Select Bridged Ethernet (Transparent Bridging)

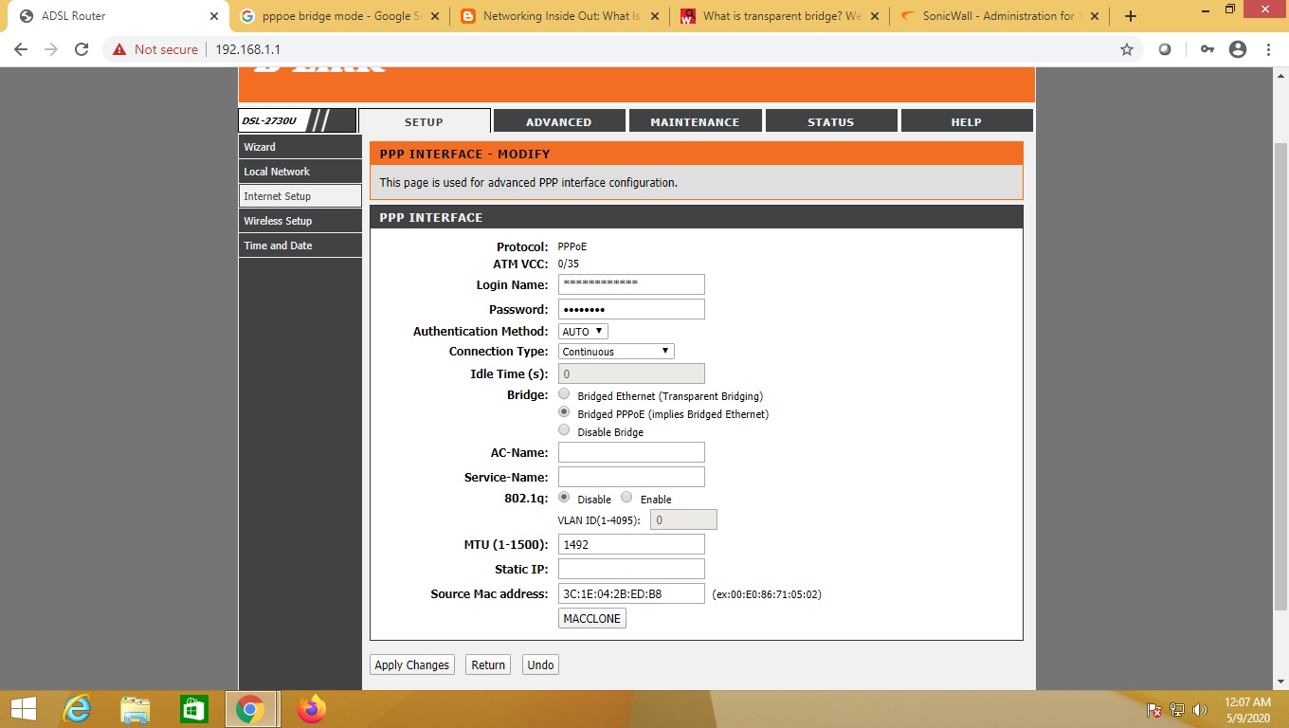[564, 393]
